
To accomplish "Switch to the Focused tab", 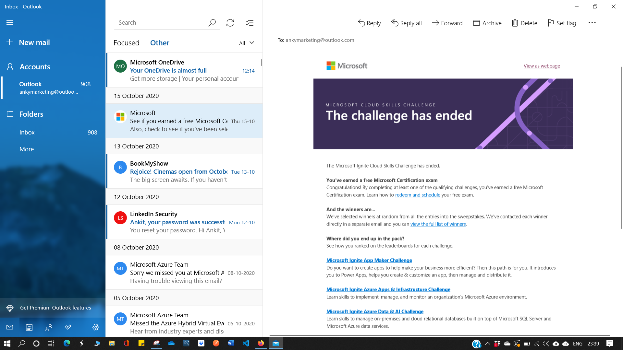I will (x=126, y=43).
